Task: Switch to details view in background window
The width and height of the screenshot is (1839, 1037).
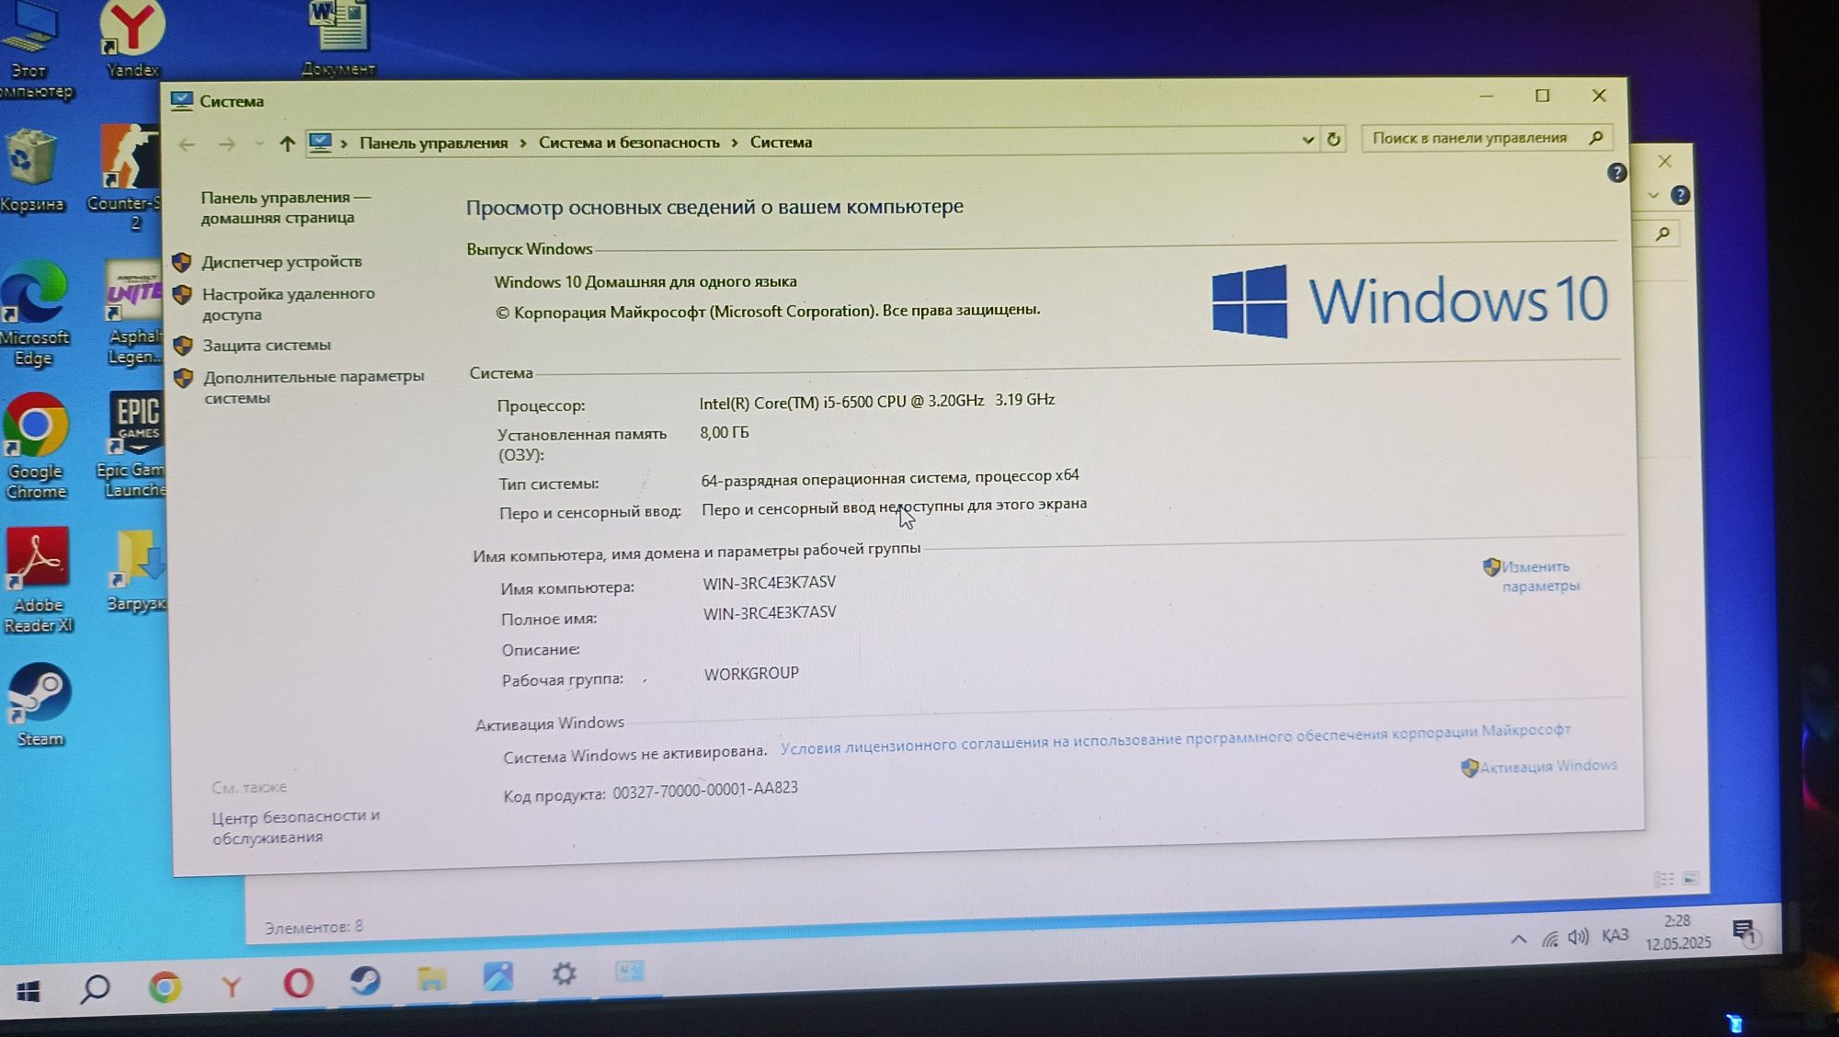Action: click(x=1664, y=879)
